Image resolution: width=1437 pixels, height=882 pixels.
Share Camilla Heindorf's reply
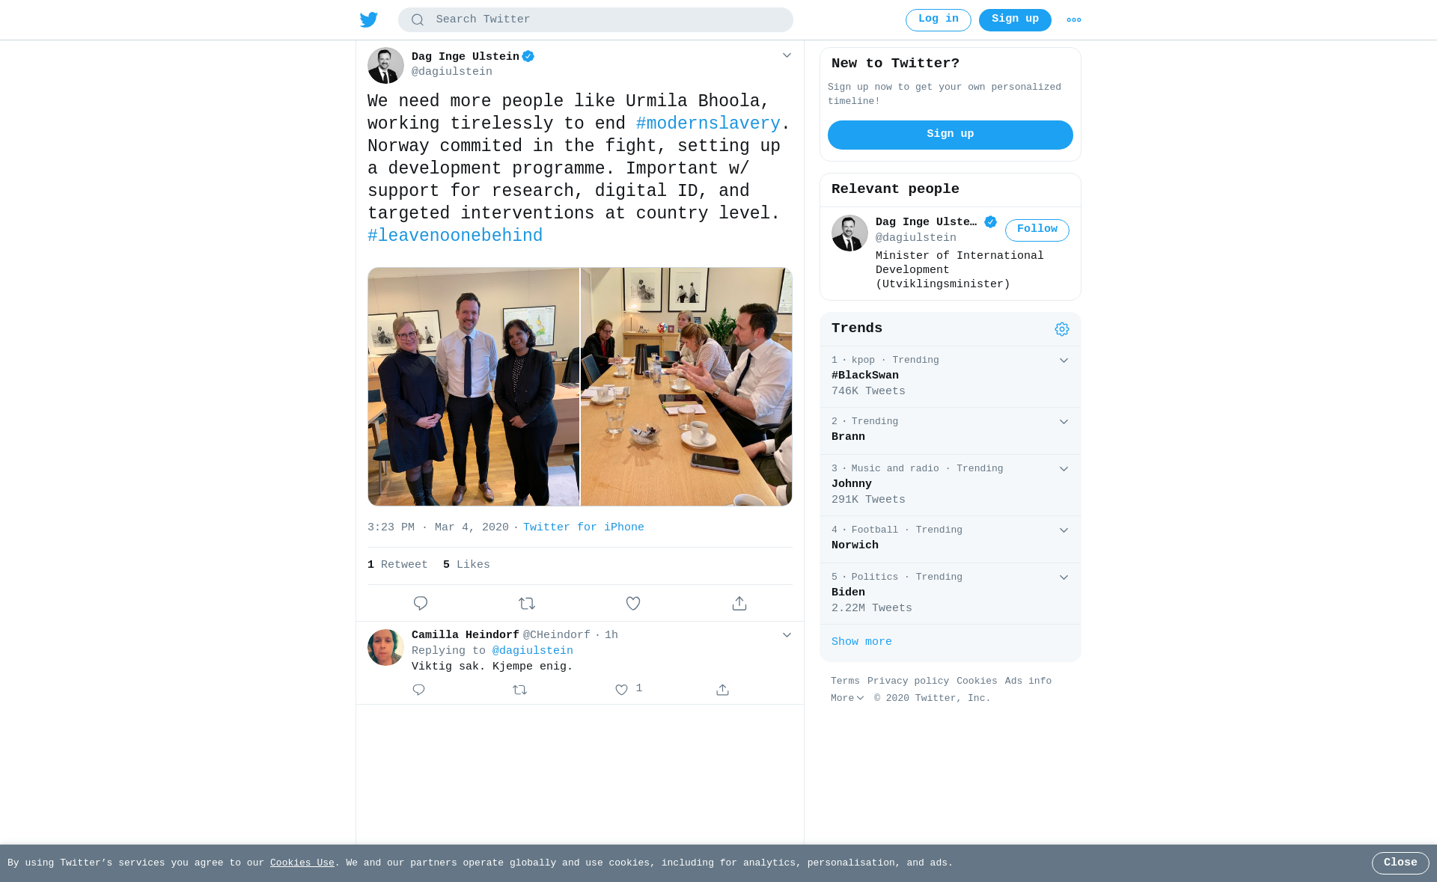(722, 690)
